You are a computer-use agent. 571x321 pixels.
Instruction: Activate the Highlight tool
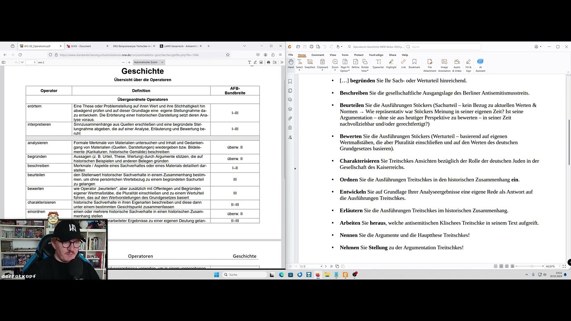391,63
